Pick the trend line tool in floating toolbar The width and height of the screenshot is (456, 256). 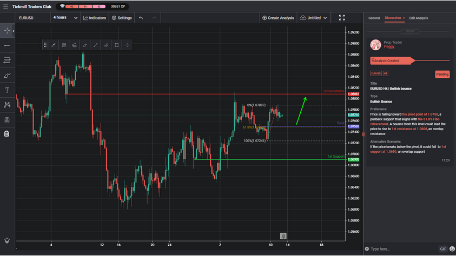tap(54, 45)
